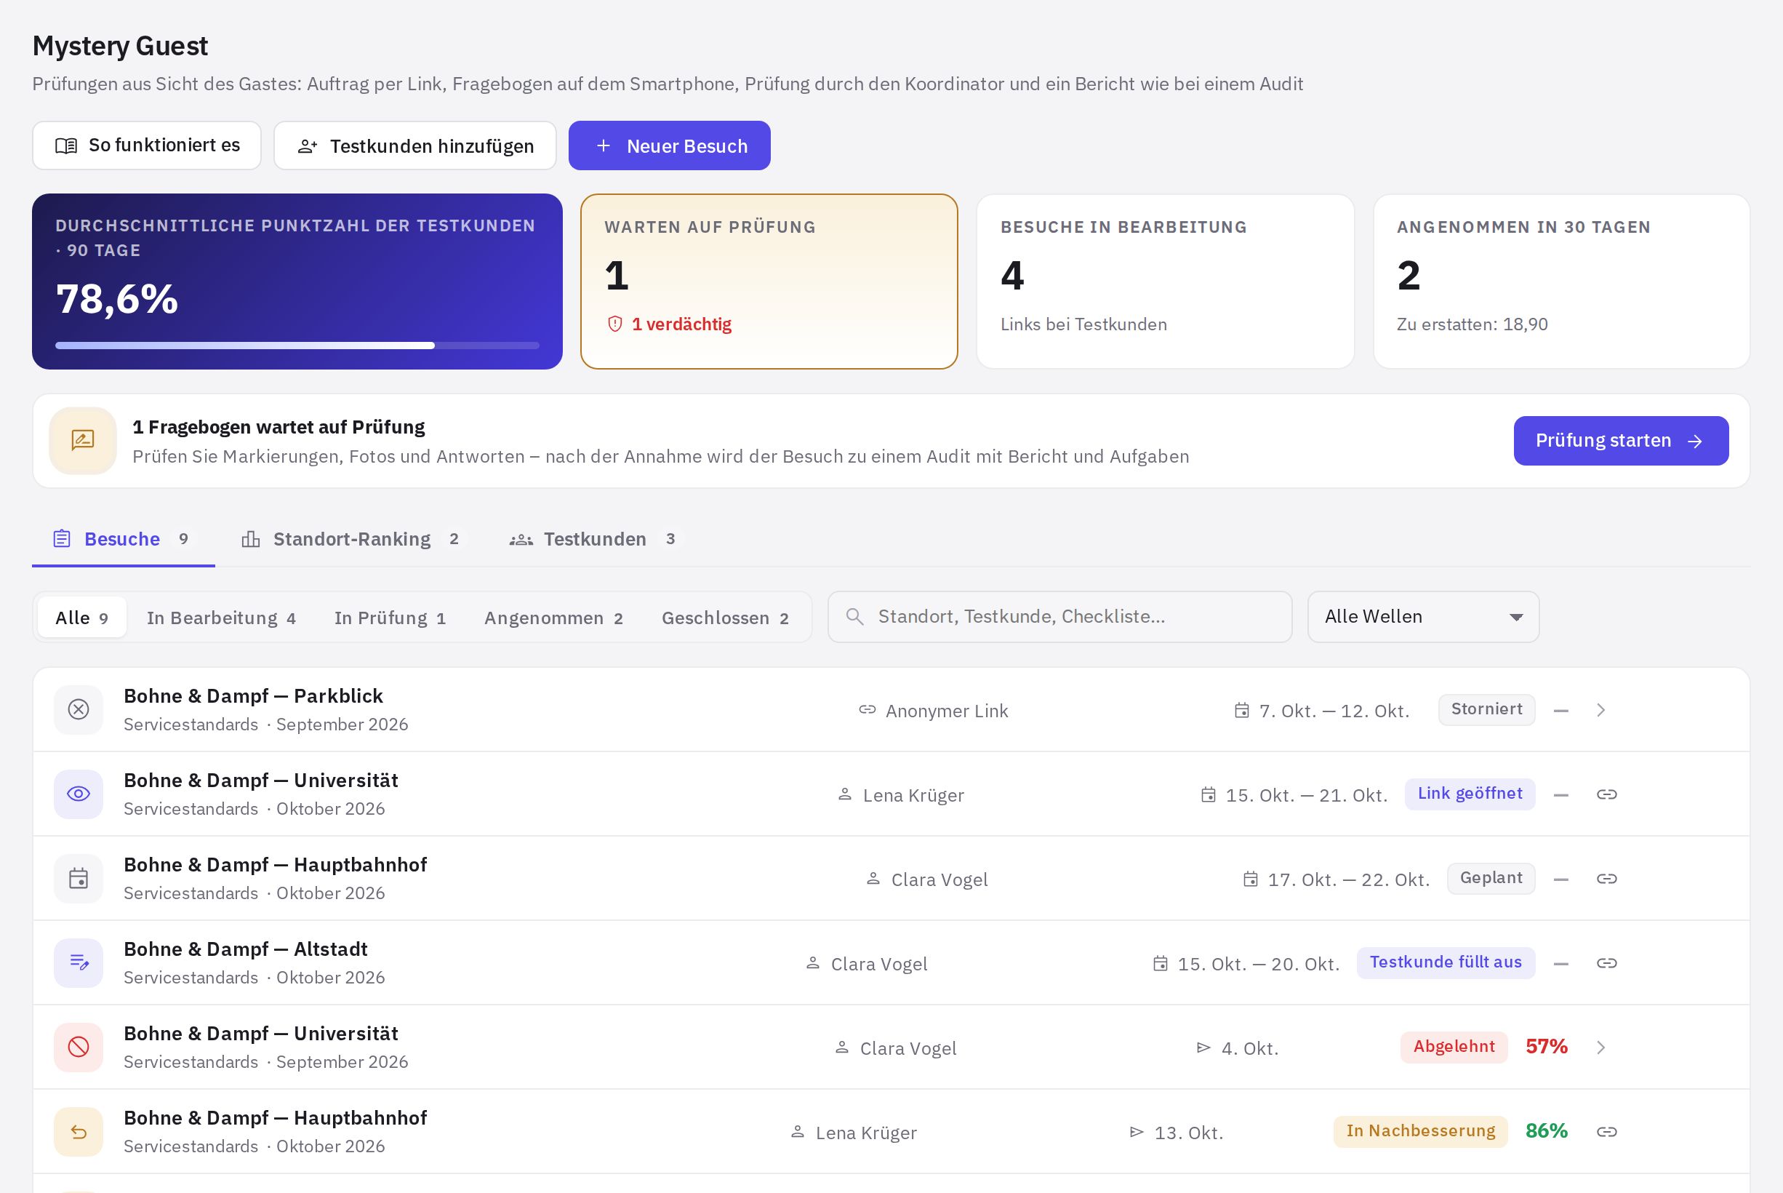Filter by Angenommen
The height and width of the screenshot is (1193, 1783).
pos(553,618)
